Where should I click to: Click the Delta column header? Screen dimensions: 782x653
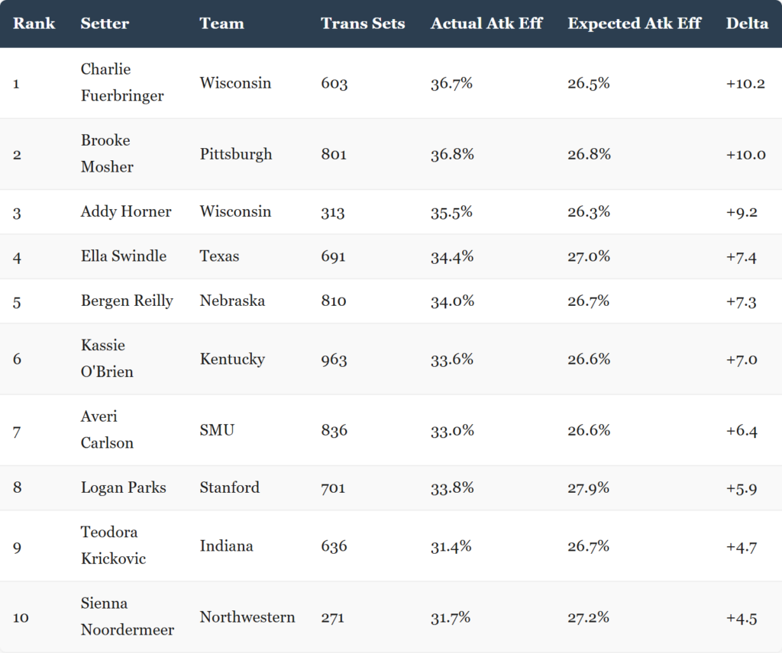tap(747, 24)
